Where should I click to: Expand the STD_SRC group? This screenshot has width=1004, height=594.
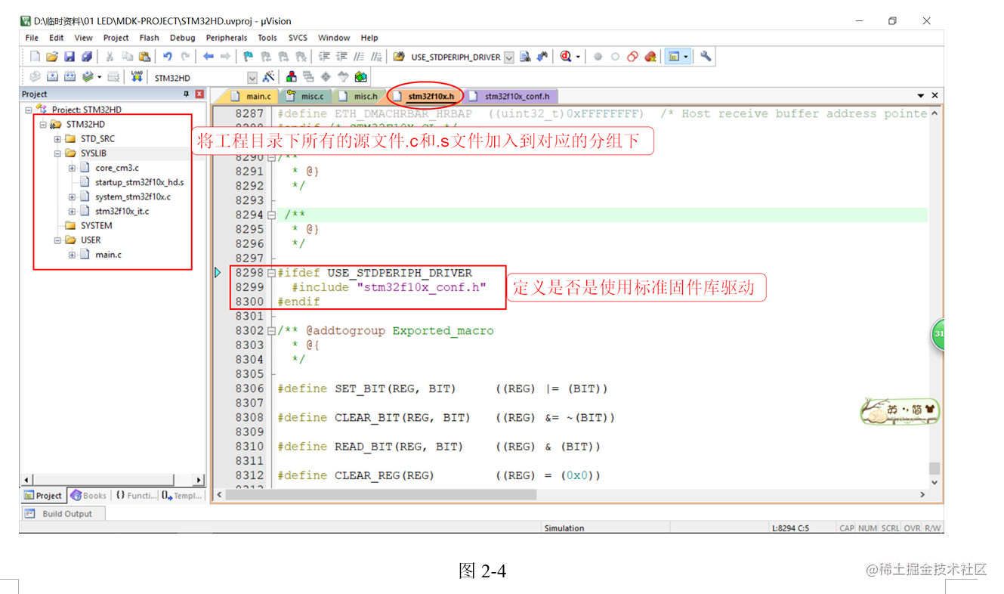(57, 139)
